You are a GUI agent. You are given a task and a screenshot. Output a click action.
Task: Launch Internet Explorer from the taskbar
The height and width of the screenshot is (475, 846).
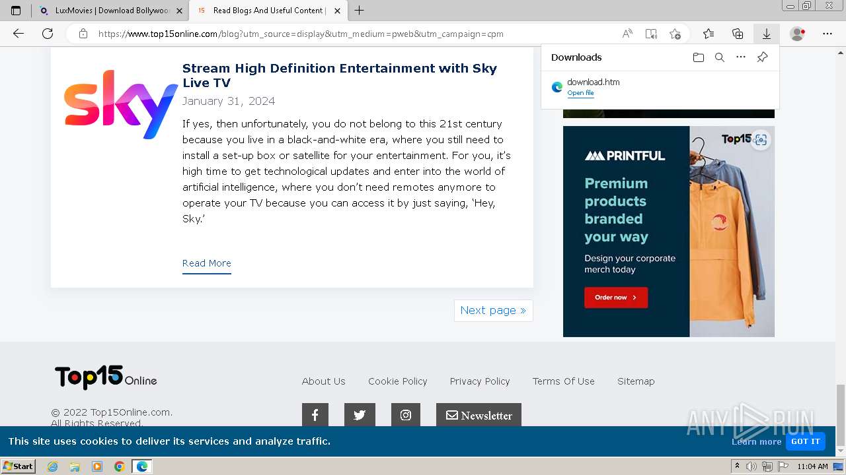[x=53, y=466]
